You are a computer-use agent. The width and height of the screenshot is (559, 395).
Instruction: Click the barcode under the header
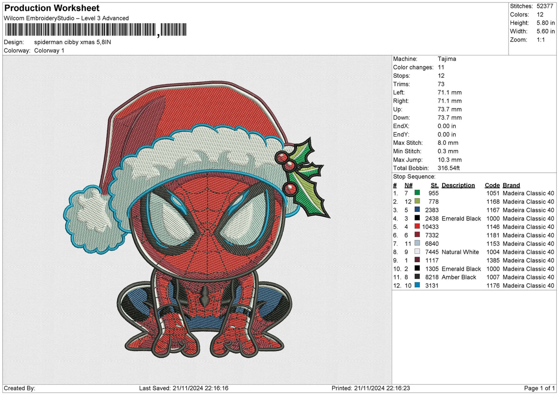(x=95, y=30)
